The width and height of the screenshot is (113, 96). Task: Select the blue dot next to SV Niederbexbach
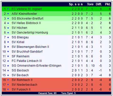(x=8, y=85)
